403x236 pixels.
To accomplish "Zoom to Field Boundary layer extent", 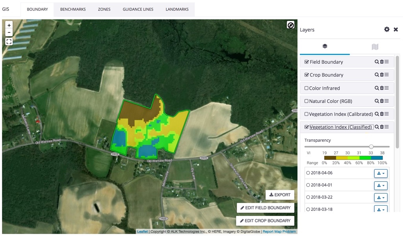I will tap(377, 62).
